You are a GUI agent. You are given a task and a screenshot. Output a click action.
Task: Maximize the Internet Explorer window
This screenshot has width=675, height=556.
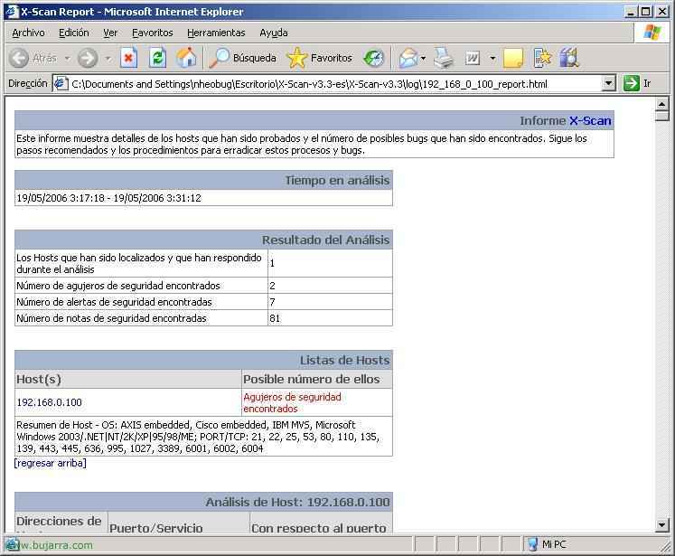point(646,12)
